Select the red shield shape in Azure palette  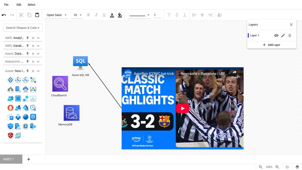click(x=10, y=135)
